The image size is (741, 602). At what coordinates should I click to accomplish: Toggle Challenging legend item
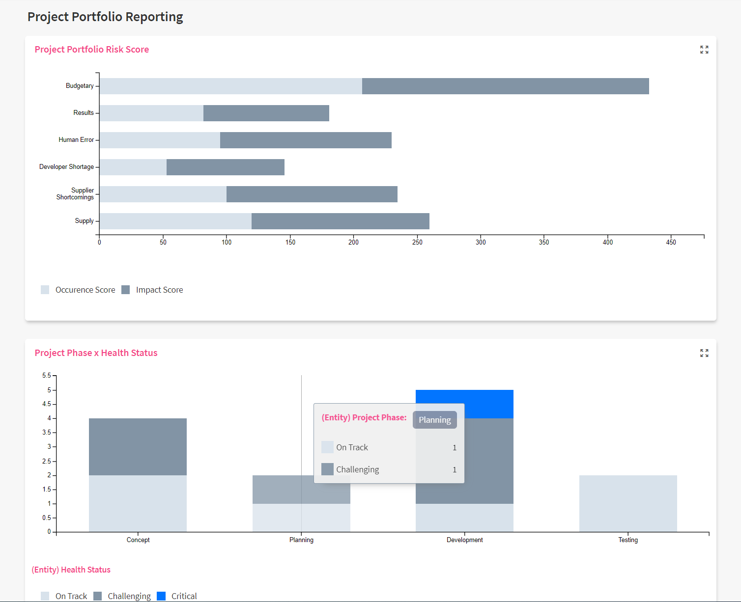(x=98, y=596)
